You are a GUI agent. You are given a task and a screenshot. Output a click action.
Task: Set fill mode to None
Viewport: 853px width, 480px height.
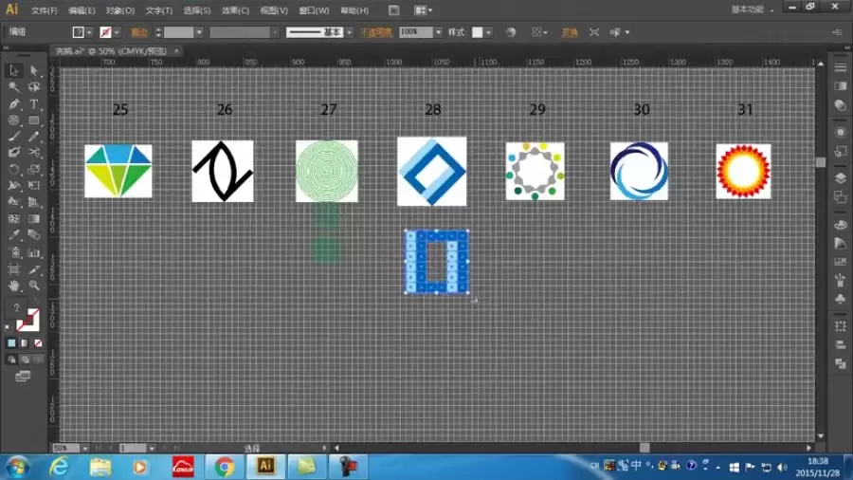[x=38, y=343]
